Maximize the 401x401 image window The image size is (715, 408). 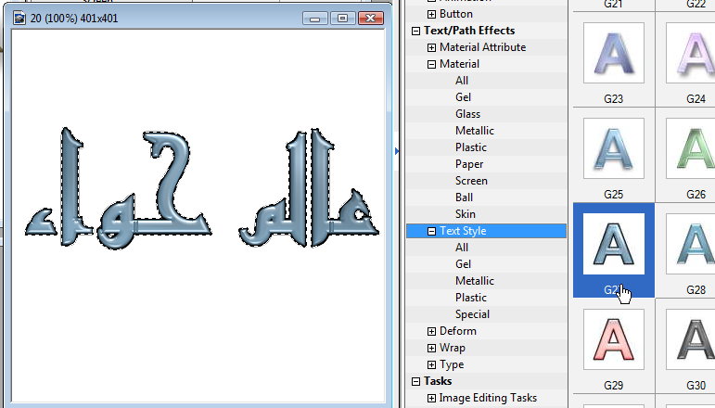[342, 18]
